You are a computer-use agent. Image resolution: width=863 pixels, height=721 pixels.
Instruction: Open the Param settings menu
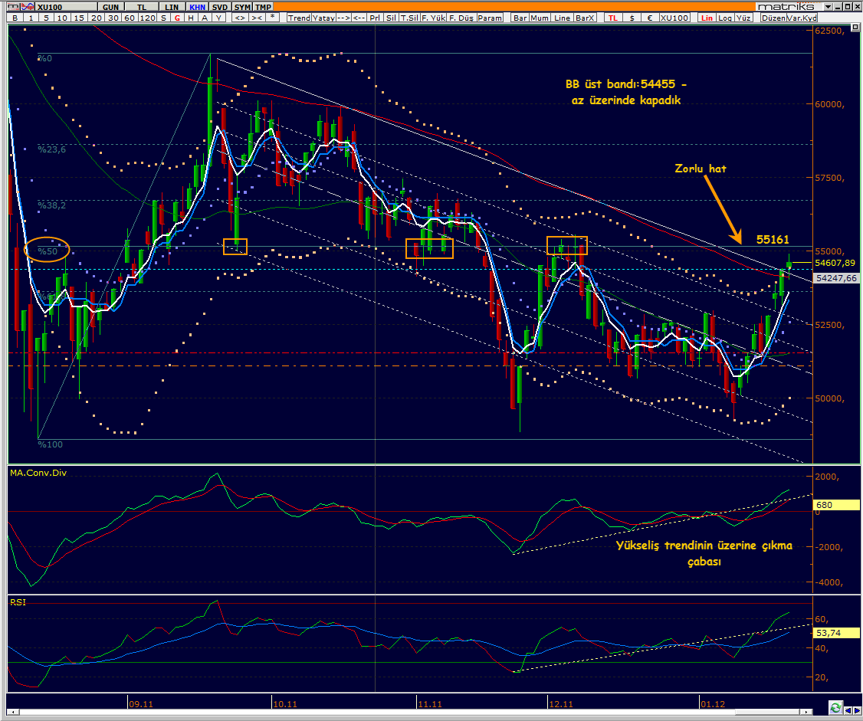[490, 18]
